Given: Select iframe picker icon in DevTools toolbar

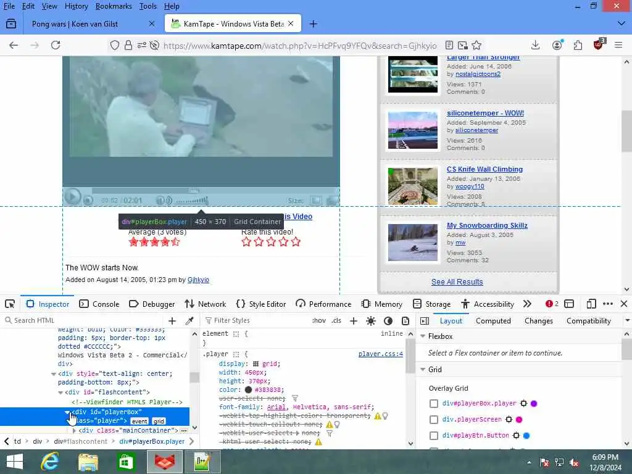Looking at the screenshot, I should coord(568,304).
